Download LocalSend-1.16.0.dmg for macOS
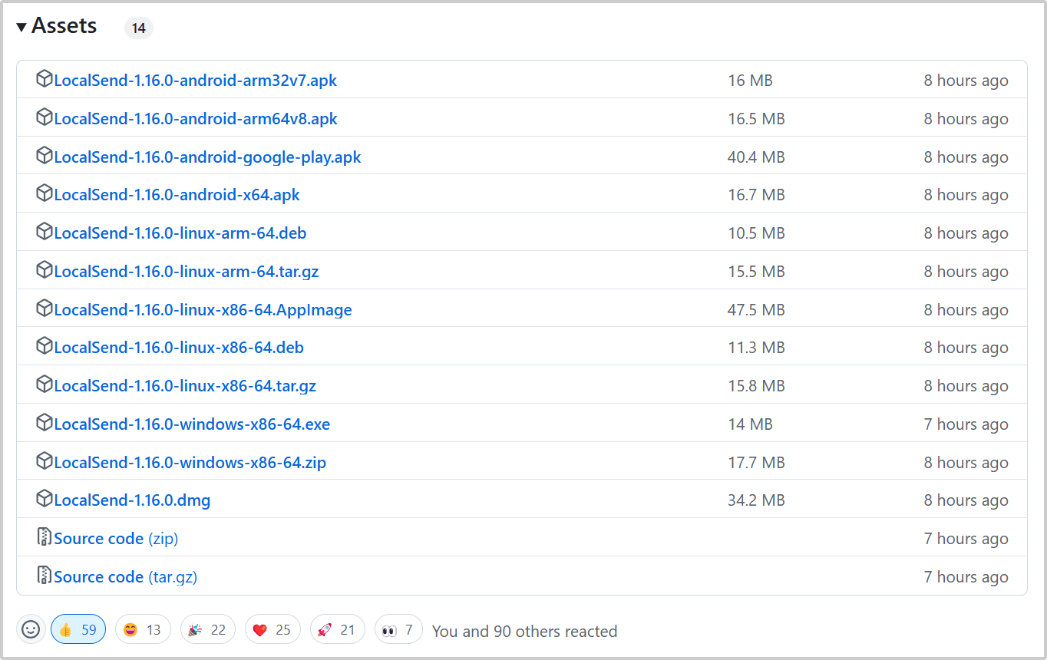 click(132, 500)
